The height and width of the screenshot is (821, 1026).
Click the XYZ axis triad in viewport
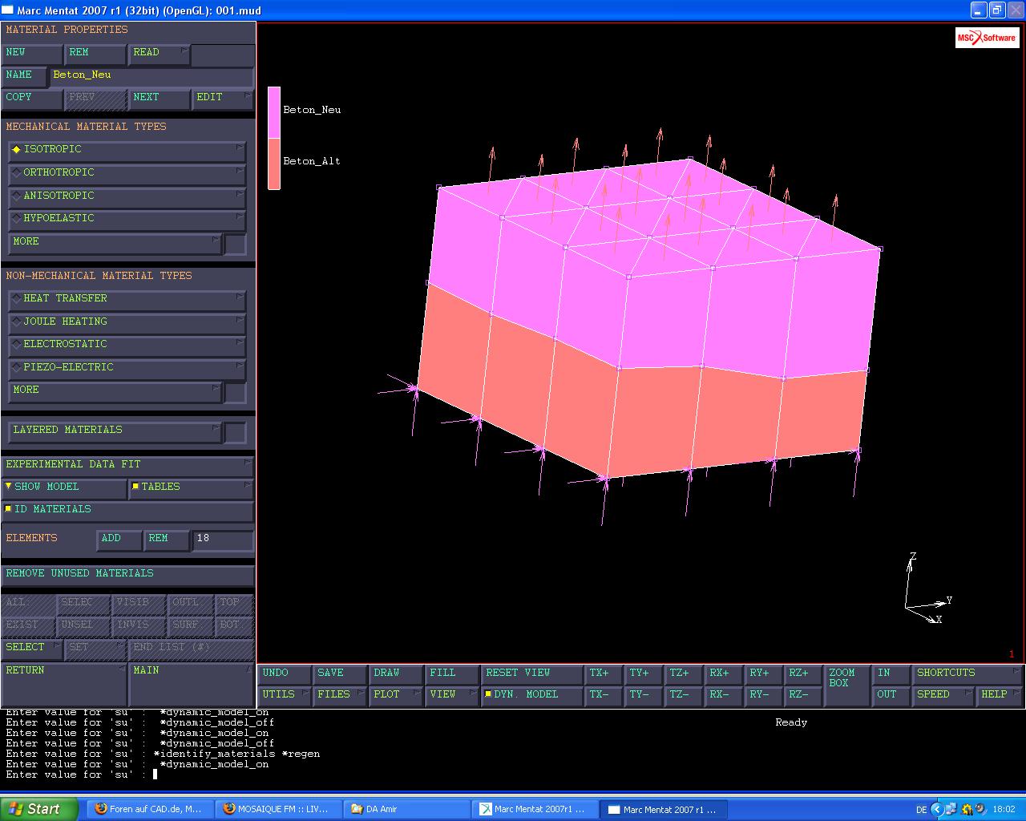[x=927, y=589]
